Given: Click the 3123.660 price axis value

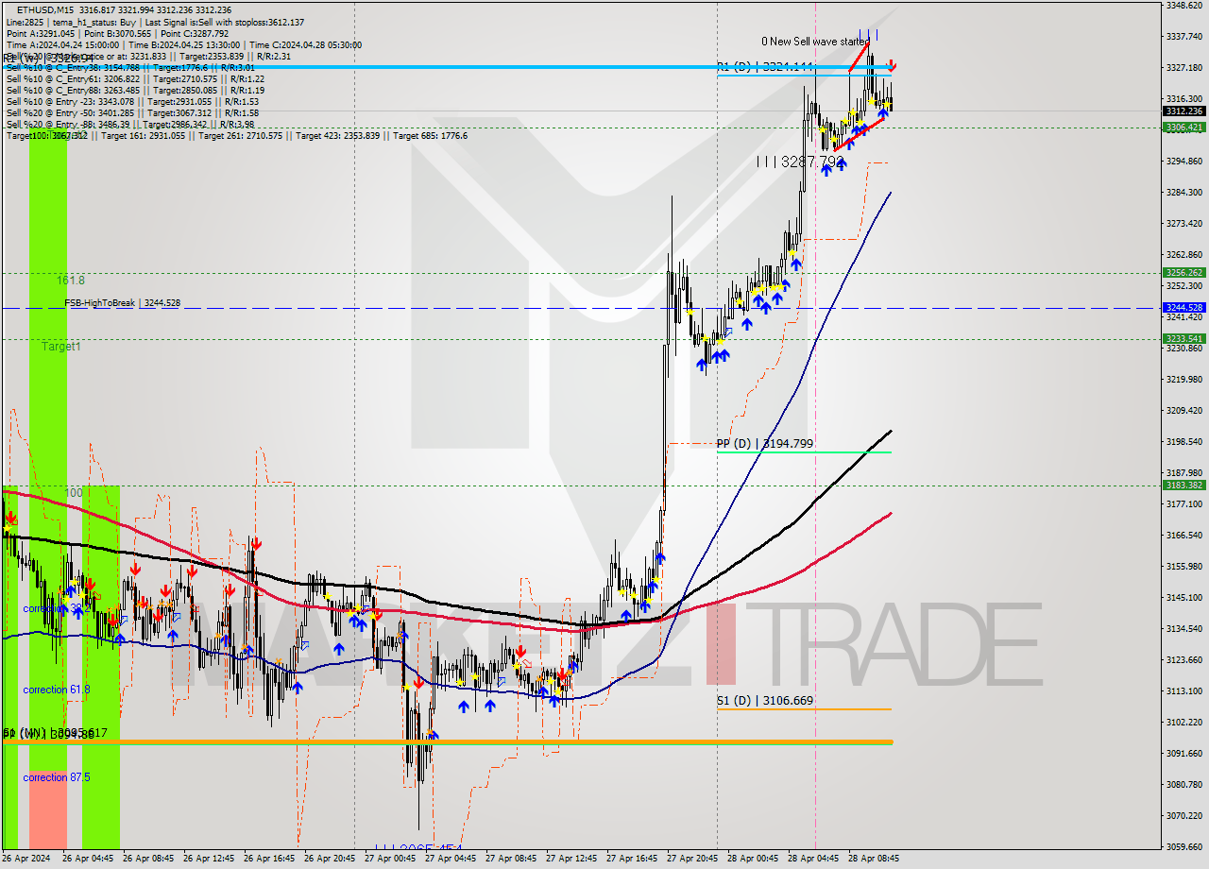Looking at the screenshot, I should point(1183,659).
